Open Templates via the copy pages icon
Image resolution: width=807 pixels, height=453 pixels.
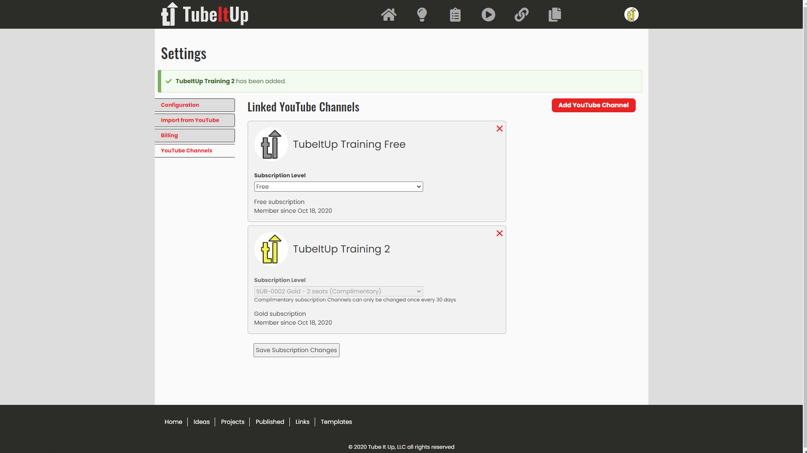click(x=555, y=14)
